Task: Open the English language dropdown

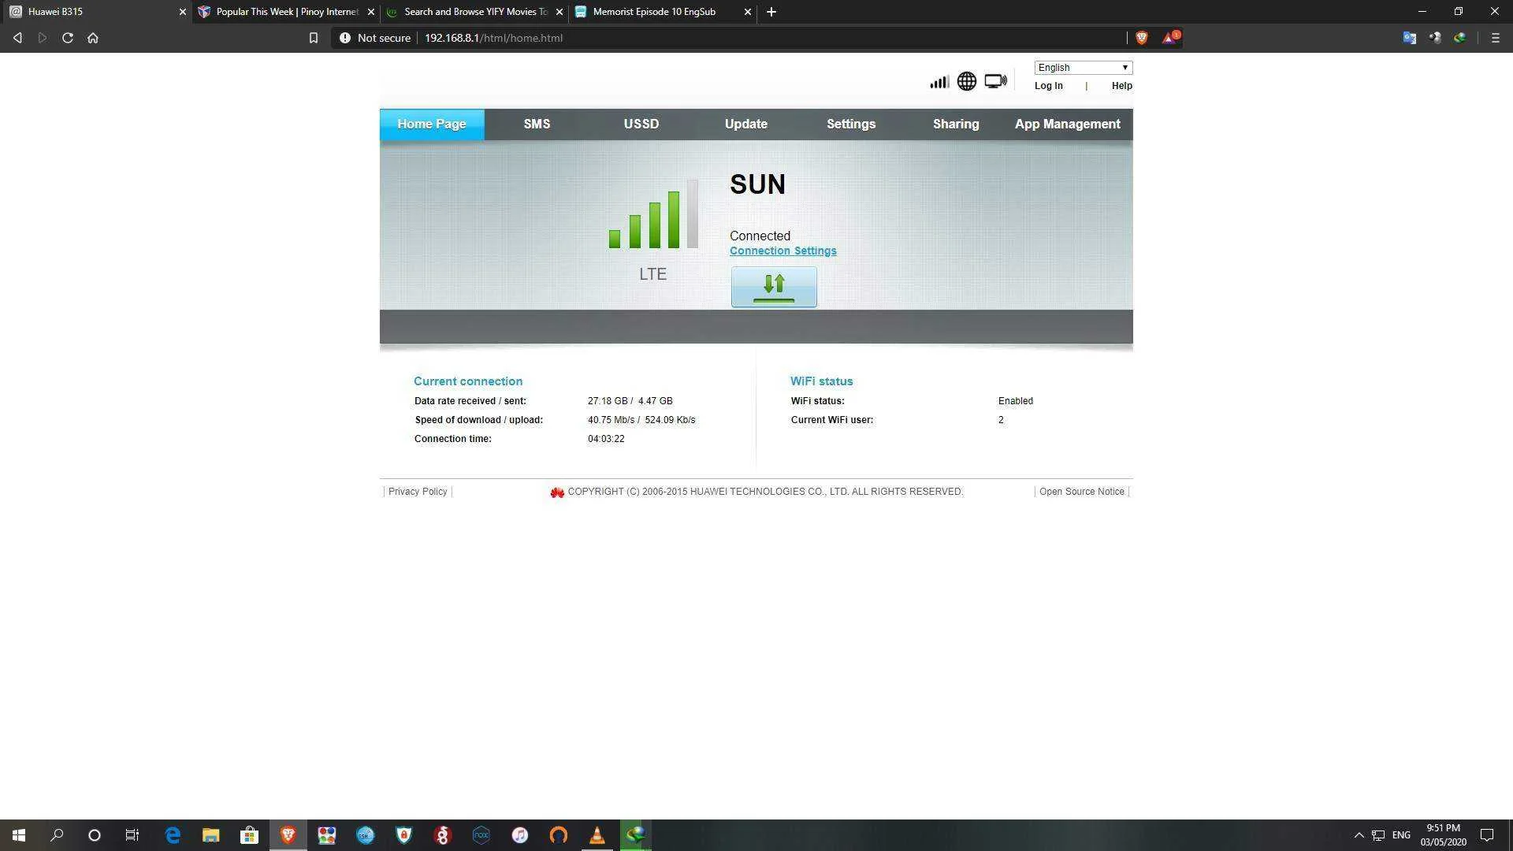Action: point(1084,68)
